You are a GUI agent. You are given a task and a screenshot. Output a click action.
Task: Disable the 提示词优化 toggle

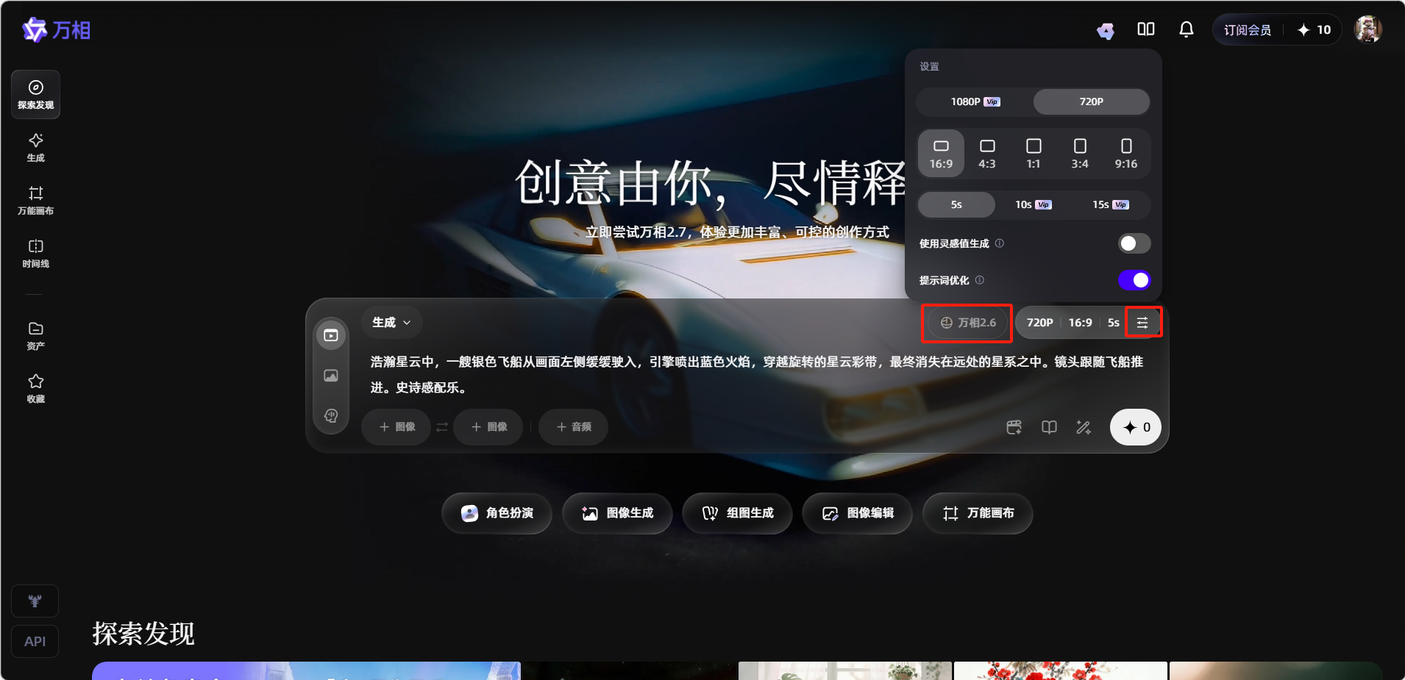(x=1134, y=280)
